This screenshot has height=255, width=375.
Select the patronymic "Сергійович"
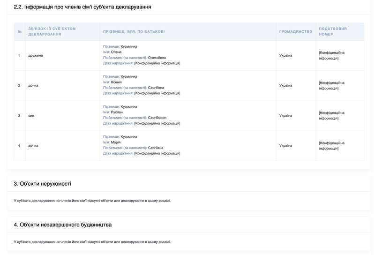(x=157, y=118)
